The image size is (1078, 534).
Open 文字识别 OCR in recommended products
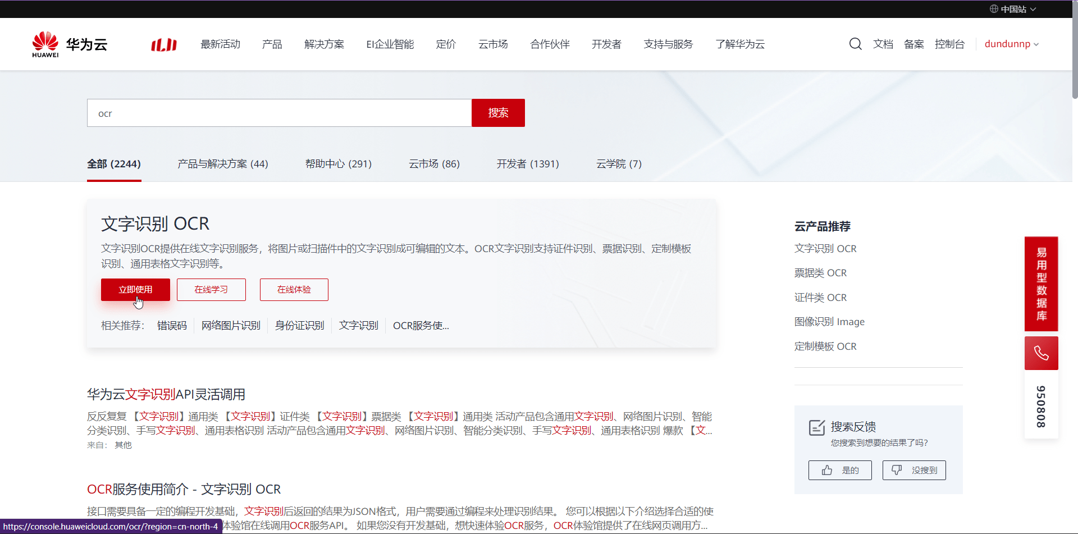tap(825, 249)
